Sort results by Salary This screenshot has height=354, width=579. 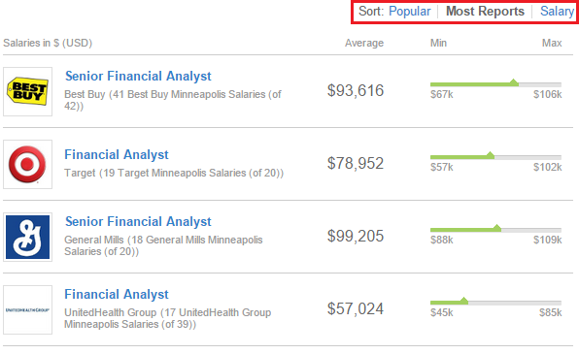pos(557,11)
